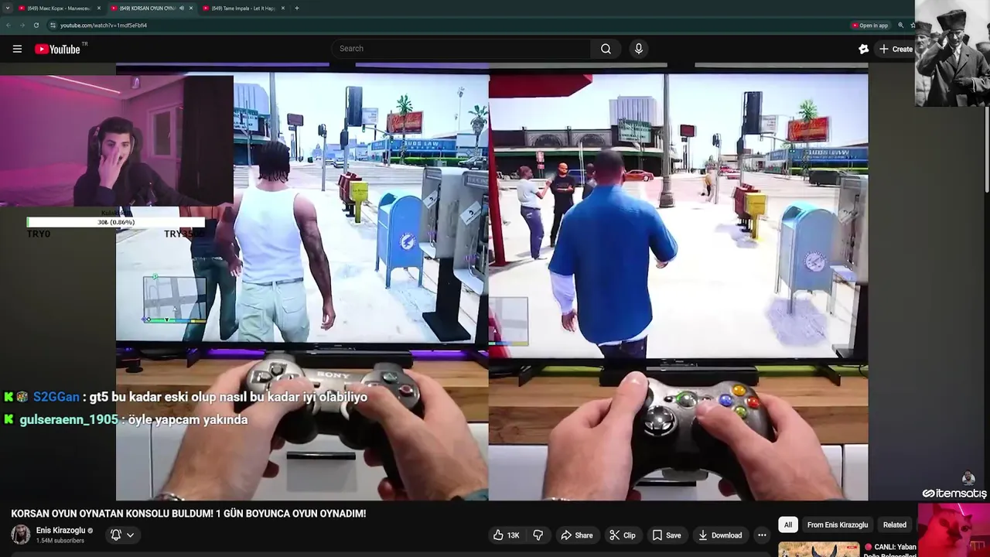Open the Create menu button

pyautogui.click(x=895, y=49)
